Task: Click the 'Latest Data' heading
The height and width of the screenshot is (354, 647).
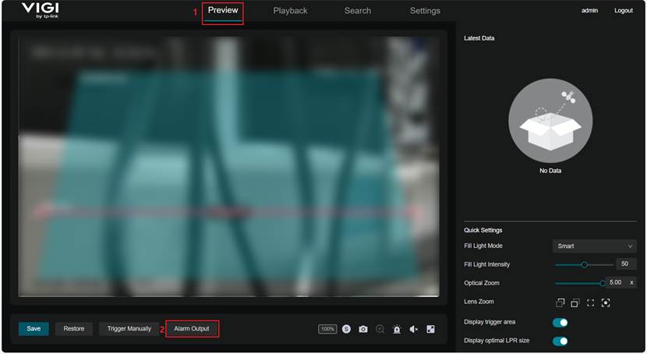Action: (x=479, y=38)
